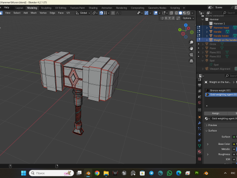Collapse the Hammer collection
Screen dimensions: 237x178
(202, 19)
